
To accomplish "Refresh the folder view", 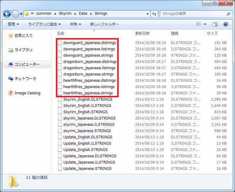I will [154, 14].
